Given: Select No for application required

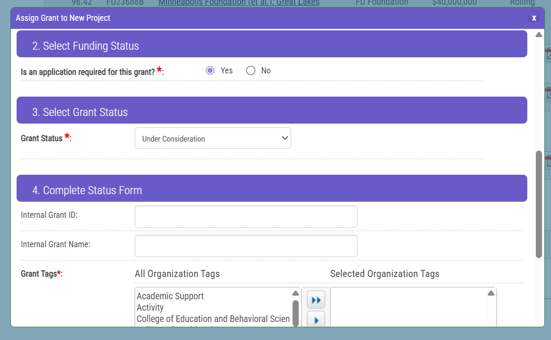Looking at the screenshot, I should click(250, 71).
